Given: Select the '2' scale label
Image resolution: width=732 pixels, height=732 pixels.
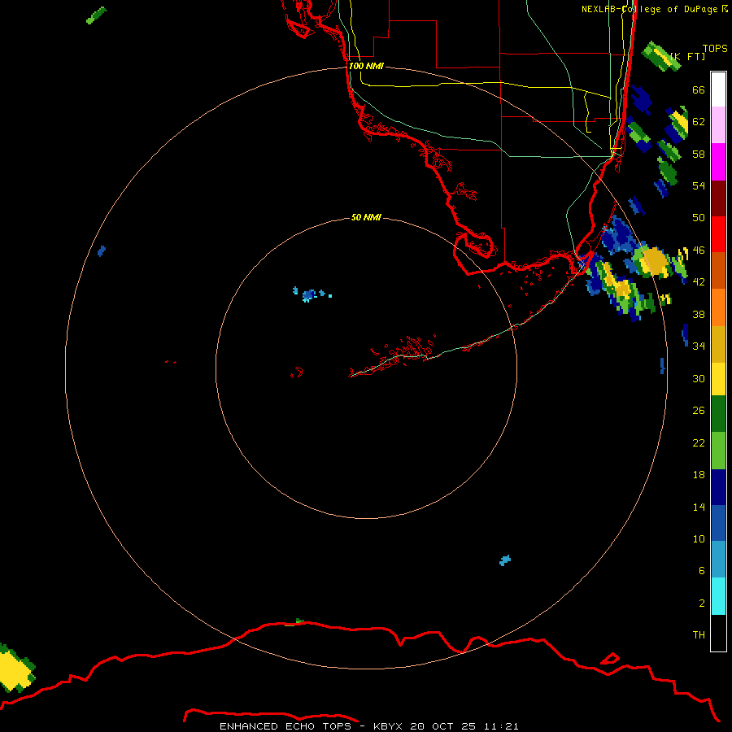Looking at the screenshot, I should 702,603.
